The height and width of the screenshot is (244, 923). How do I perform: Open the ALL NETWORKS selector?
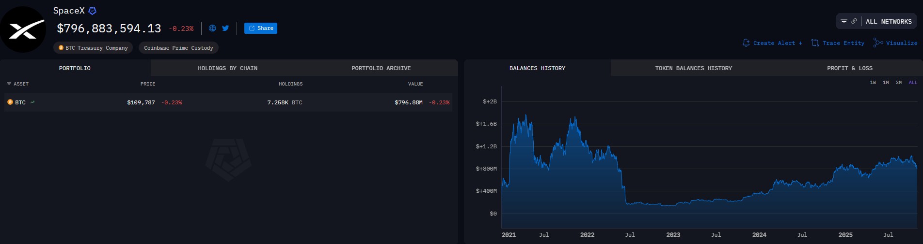pos(889,22)
